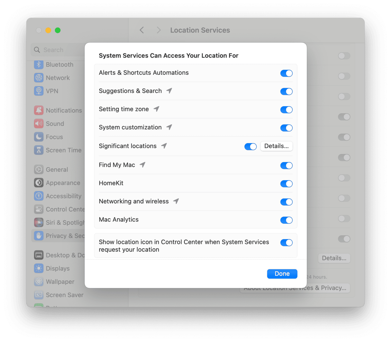Image resolution: width=391 pixels, height=342 pixels.
Task: Click the sidebar Search field
Action: (x=58, y=50)
